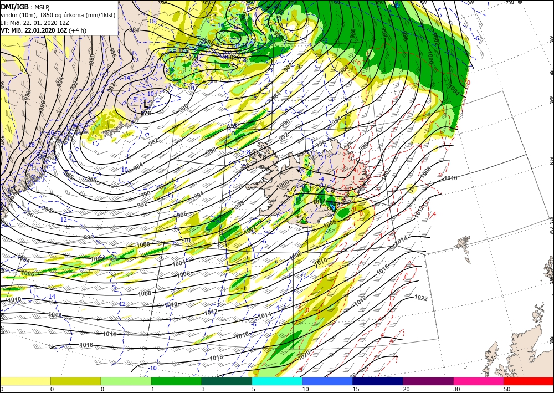Click the 'VT: Mið. 22.01.2020 16Z (+4 h)' line
The width and height of the screenshot is (554, 393).
pyautogui.click(x=43, y=30)
